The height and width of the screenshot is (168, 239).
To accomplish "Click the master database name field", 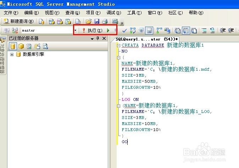I will [48, 31].
